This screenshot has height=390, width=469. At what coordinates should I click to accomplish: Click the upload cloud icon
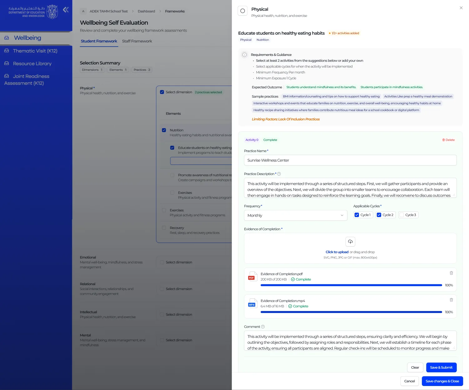point(350,242)
